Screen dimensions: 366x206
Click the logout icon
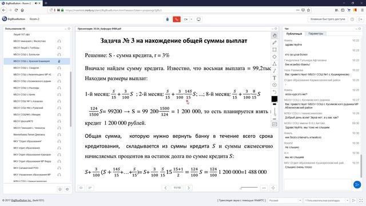[360, 19]
